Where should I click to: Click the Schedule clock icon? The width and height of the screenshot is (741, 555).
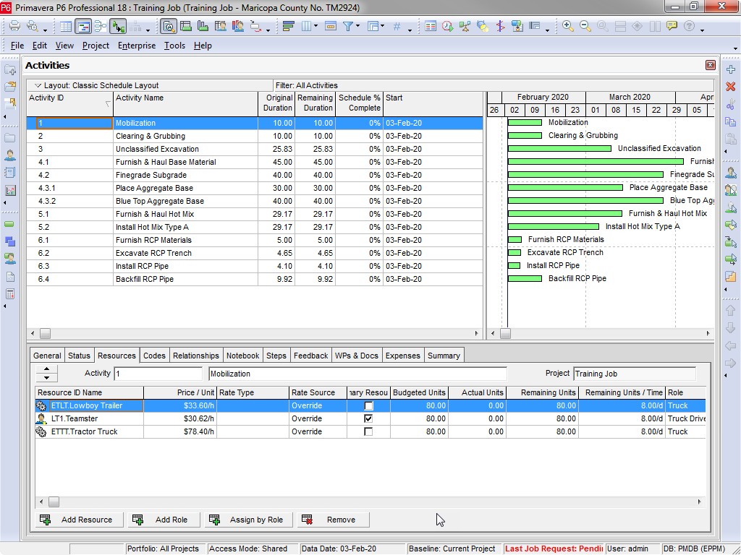448,27
